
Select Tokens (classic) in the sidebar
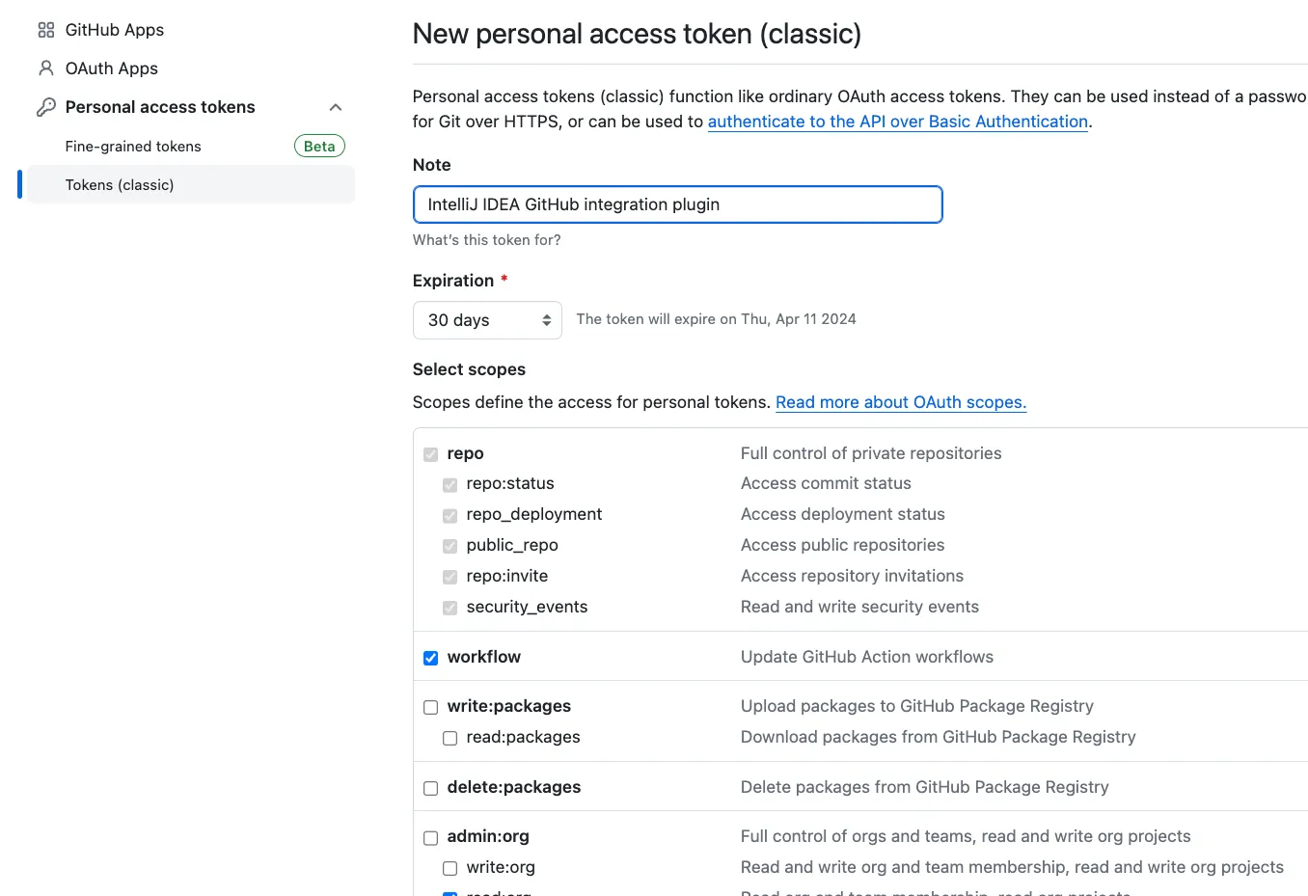click(x=120, y=185)
